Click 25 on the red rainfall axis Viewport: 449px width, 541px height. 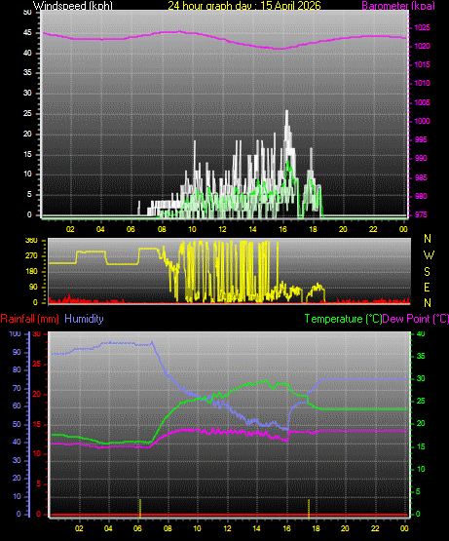[x=37, y=364]
